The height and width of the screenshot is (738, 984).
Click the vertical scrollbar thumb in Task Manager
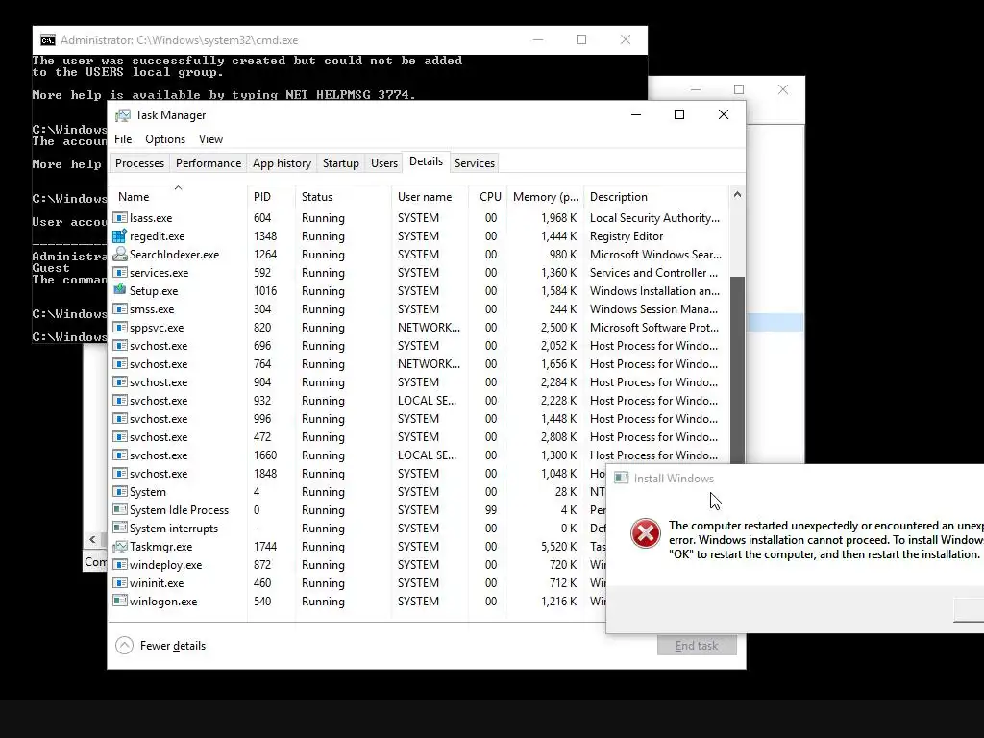(737, 370)
